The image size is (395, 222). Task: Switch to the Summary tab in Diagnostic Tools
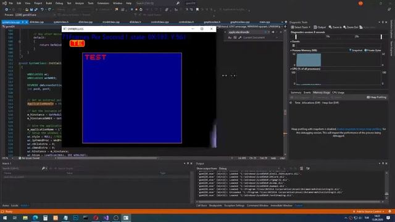[296, 92]
